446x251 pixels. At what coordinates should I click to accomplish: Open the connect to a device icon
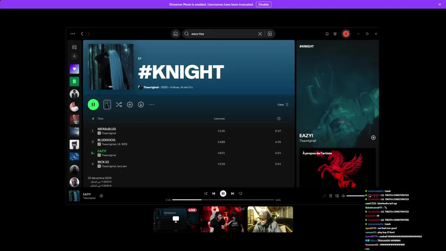337,196
